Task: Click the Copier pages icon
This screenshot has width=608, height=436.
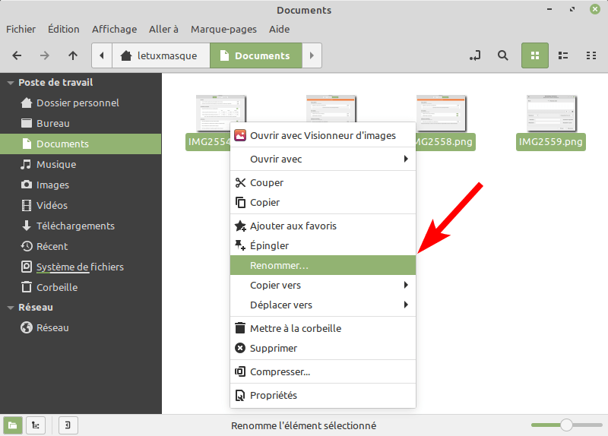Action: coord(240,202)
